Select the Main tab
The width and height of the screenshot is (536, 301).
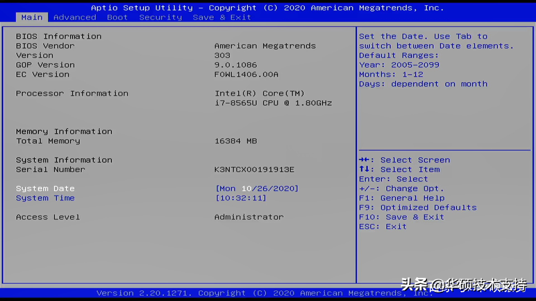click(32, 17)
